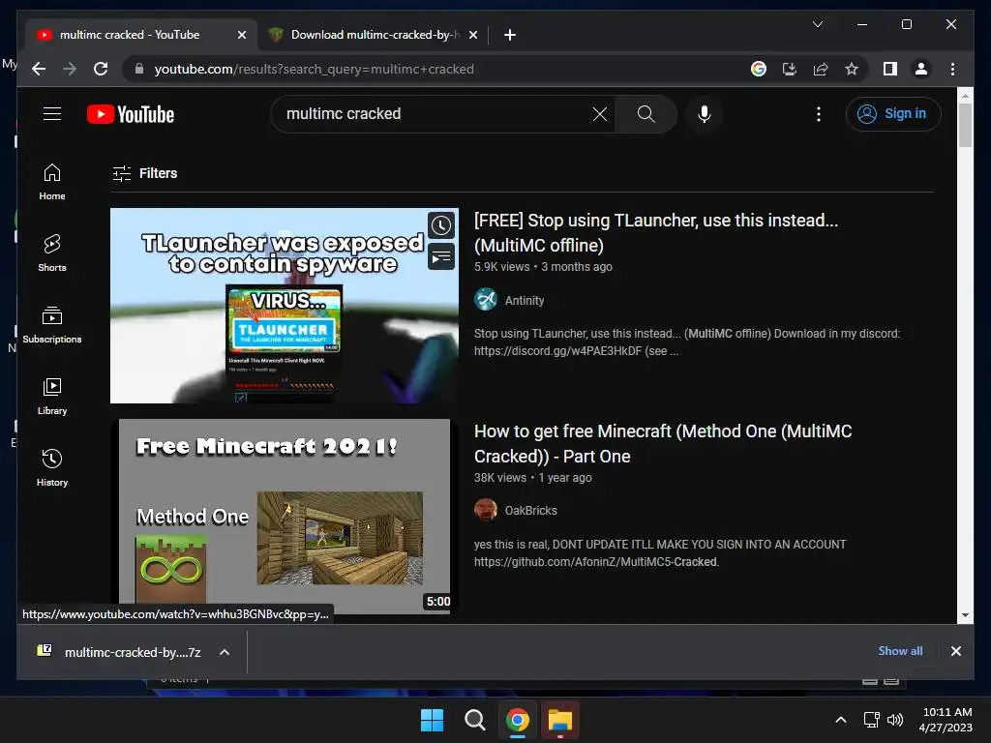Open History in the sidebar
This screenshot has width=991, height=743.
52,467
